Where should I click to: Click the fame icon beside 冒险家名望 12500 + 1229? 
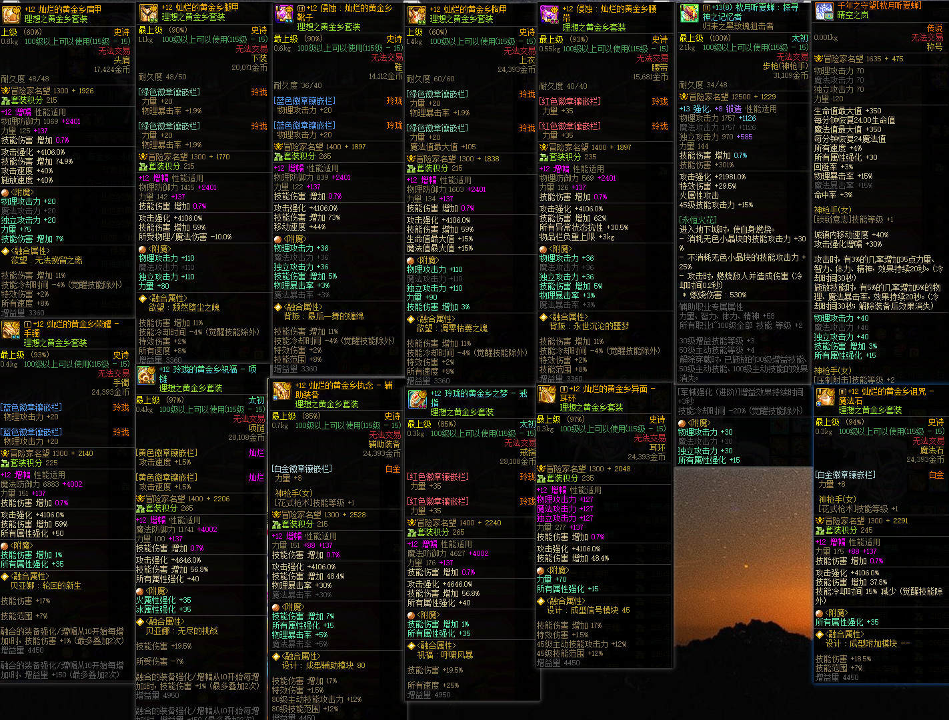click(683, 97)
